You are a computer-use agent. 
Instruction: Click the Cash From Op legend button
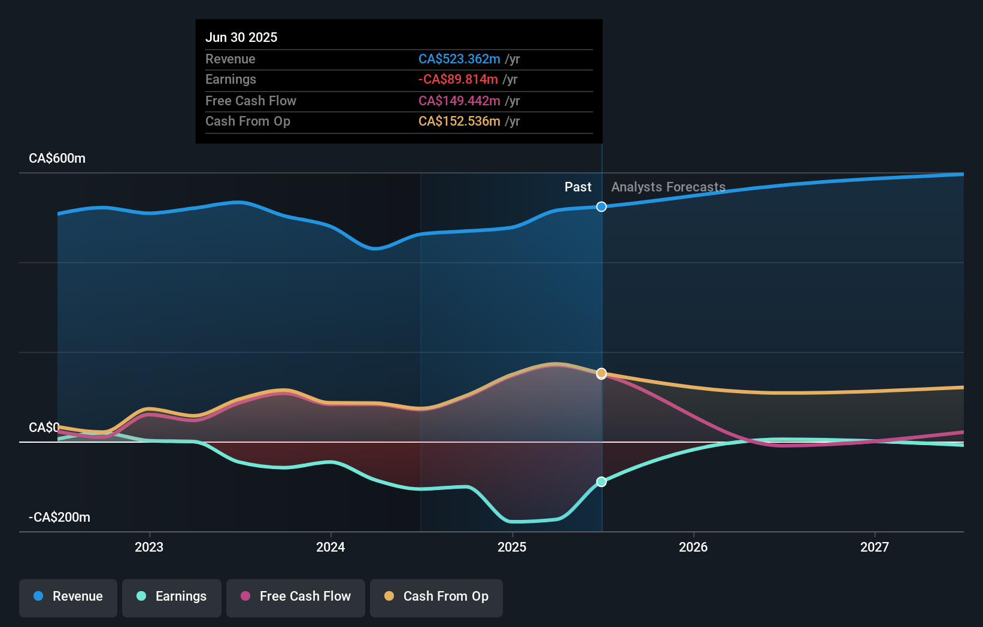[x=436, y=598]
